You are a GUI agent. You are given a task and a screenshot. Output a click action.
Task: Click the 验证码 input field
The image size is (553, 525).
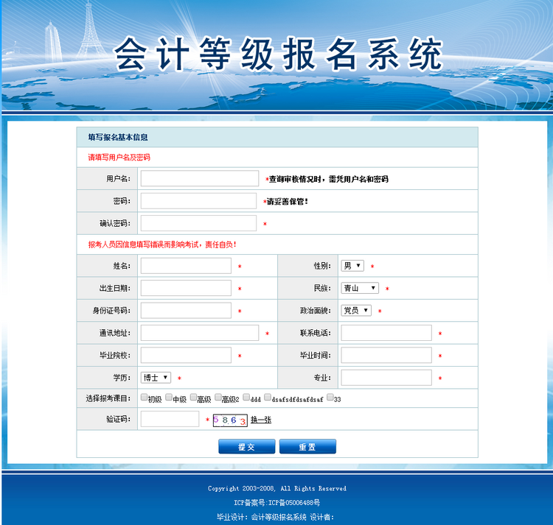[x=170, y=419]
